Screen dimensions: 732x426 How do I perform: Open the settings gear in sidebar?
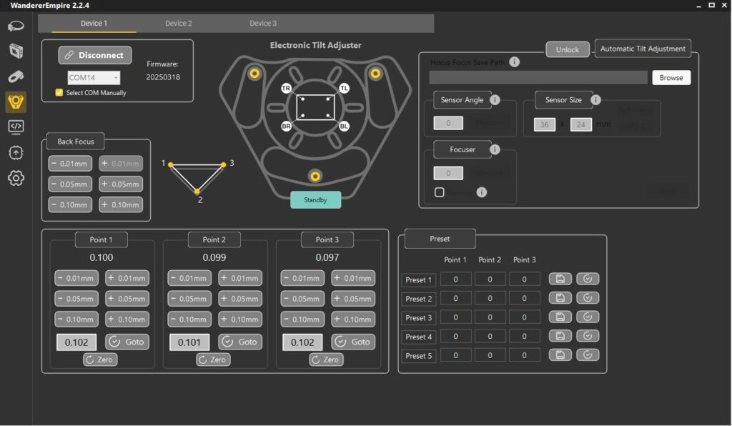tap(16, 178)
